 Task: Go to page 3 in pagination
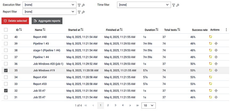click(x=115, y=105)
